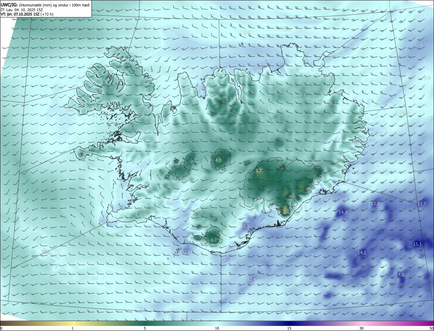This screenshot has height=331, width=434.
Task: Click the 5.9 value on the Snæfellsnes peninsula
Action: pyautogui.click(x=82, y=154)
